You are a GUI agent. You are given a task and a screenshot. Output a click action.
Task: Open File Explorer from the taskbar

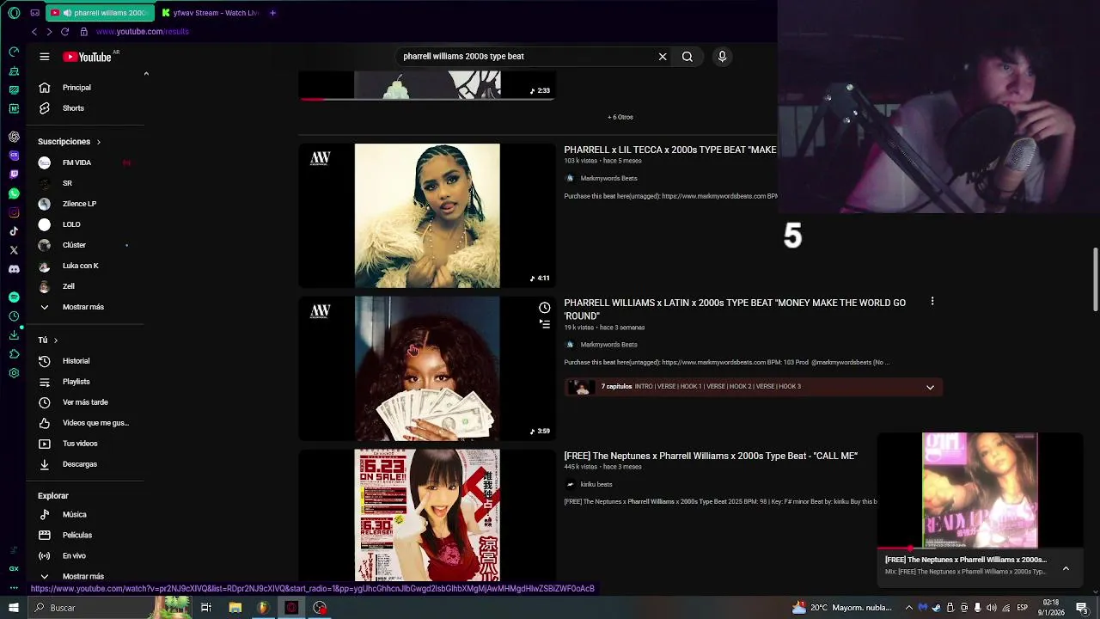235,608
